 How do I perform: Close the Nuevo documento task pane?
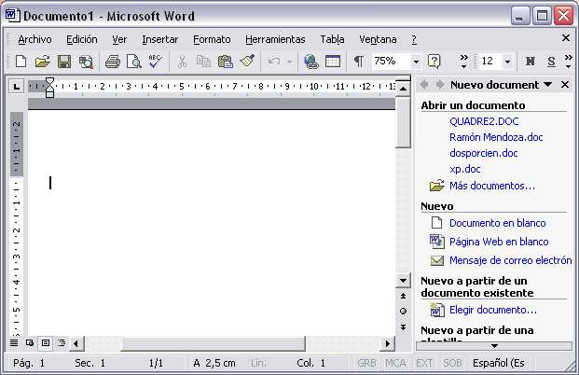tap(565, 85)
